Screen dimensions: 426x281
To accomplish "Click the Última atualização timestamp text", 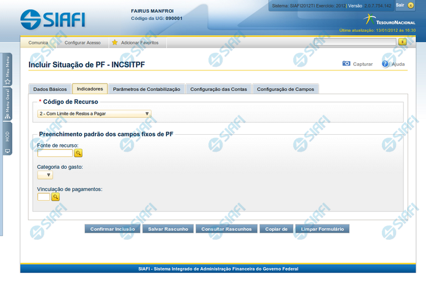I will point(377,30).
